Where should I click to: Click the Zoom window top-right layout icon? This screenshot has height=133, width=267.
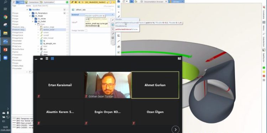coord(179,59)
